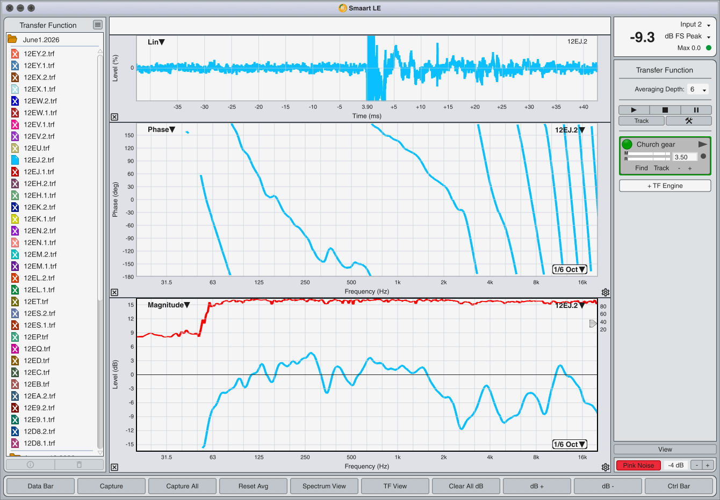Open phase graph gear settings

click(606, 292)
